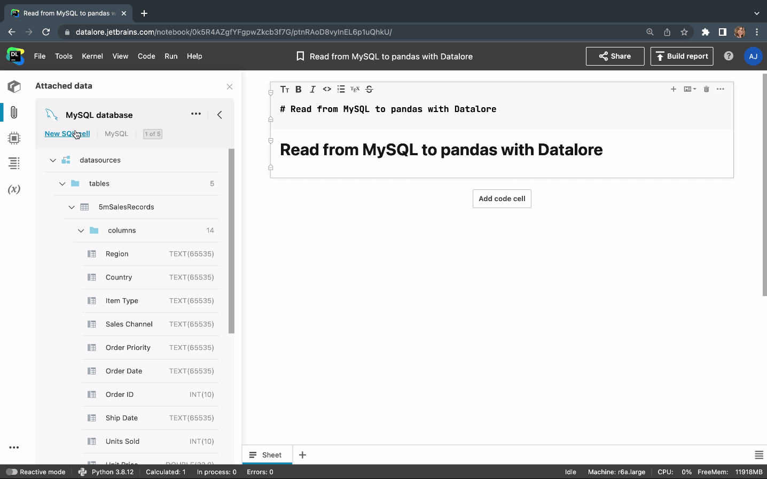The height and width of the screenshot is (479, 767).
Task: Click the Add code cell button
Action: coord(502,198)
